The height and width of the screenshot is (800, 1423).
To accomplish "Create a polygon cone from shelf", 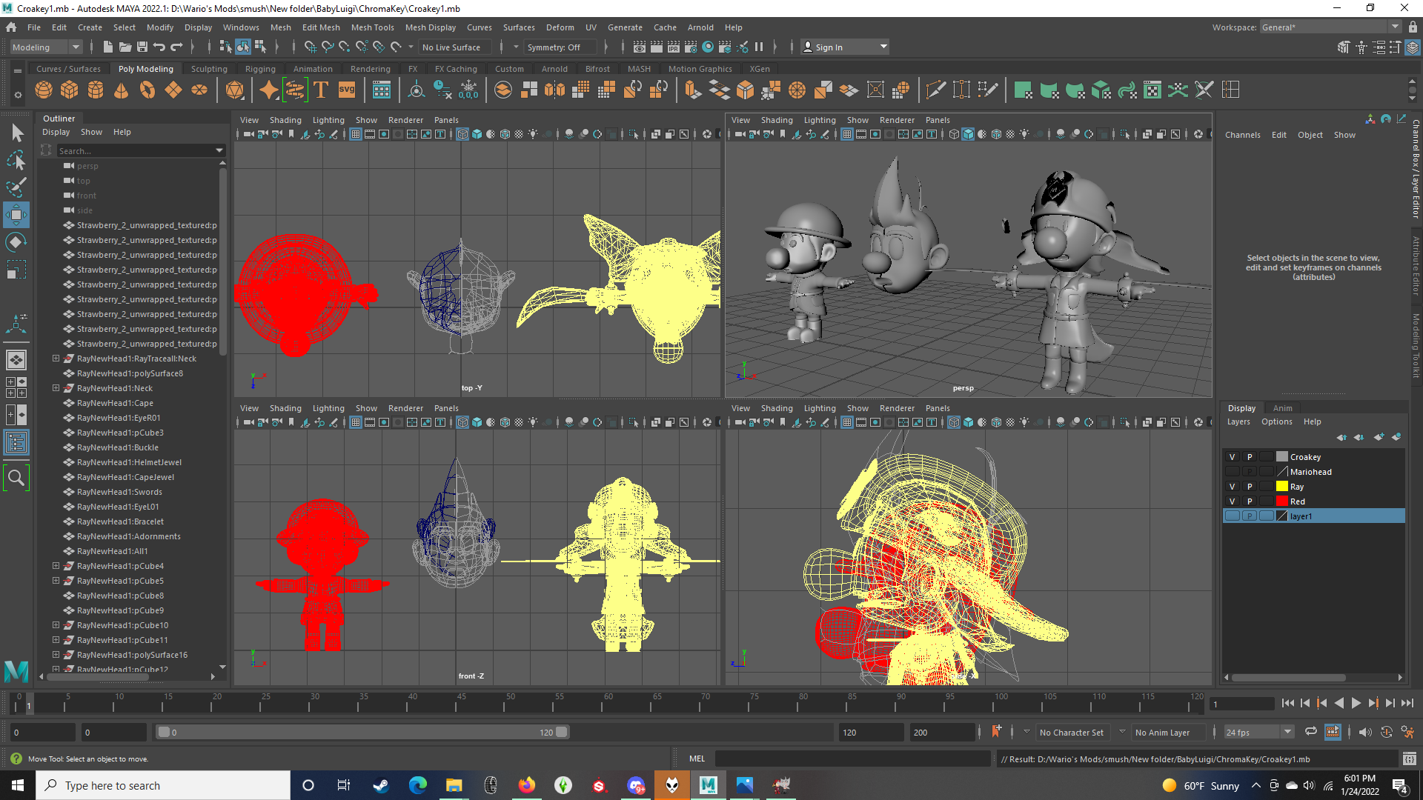I will [122, 90].
